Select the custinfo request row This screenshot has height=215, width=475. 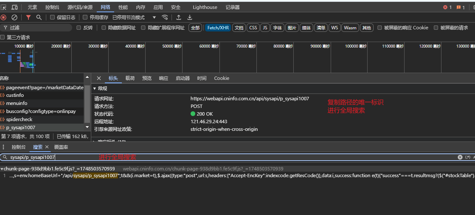pos(42,95)
